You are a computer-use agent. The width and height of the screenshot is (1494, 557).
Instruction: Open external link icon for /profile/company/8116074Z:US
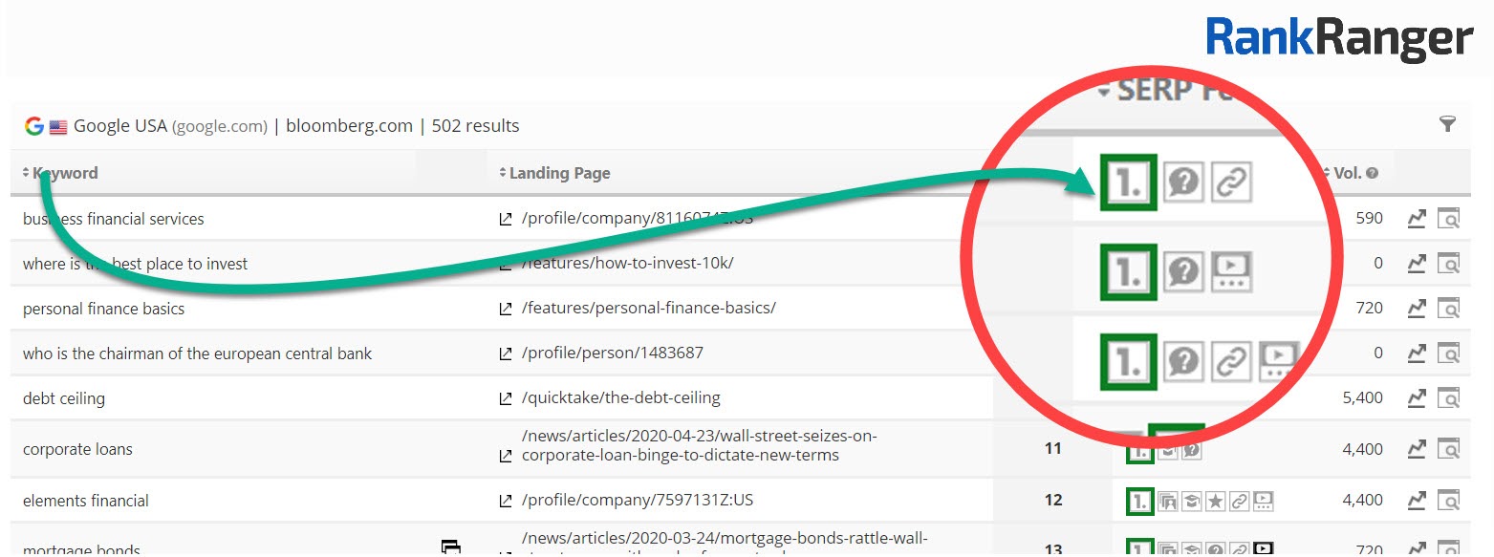[x=506, y=220]
